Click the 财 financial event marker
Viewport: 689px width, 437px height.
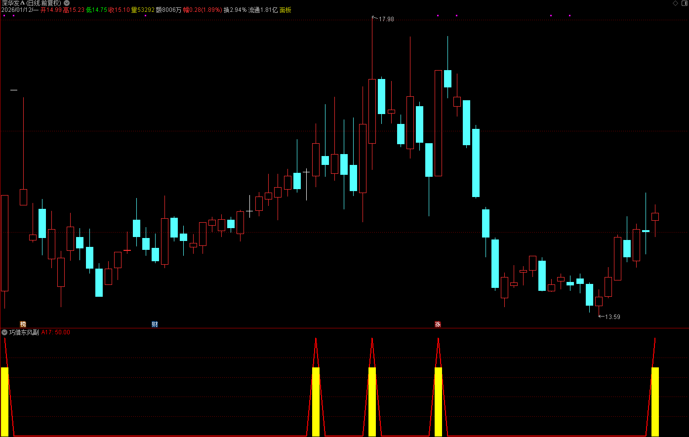(155, 324)
